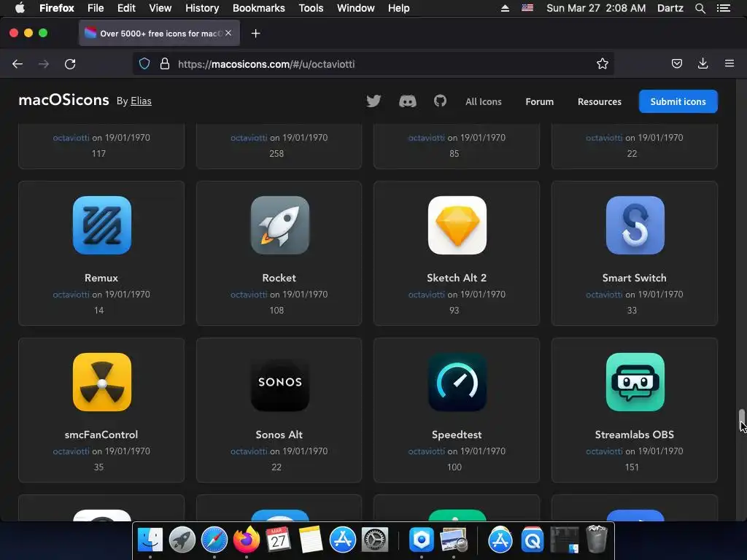Viewport: 747px width, 560px height.
Task: Open the Edit menu
Action: (x=126, y=8)
